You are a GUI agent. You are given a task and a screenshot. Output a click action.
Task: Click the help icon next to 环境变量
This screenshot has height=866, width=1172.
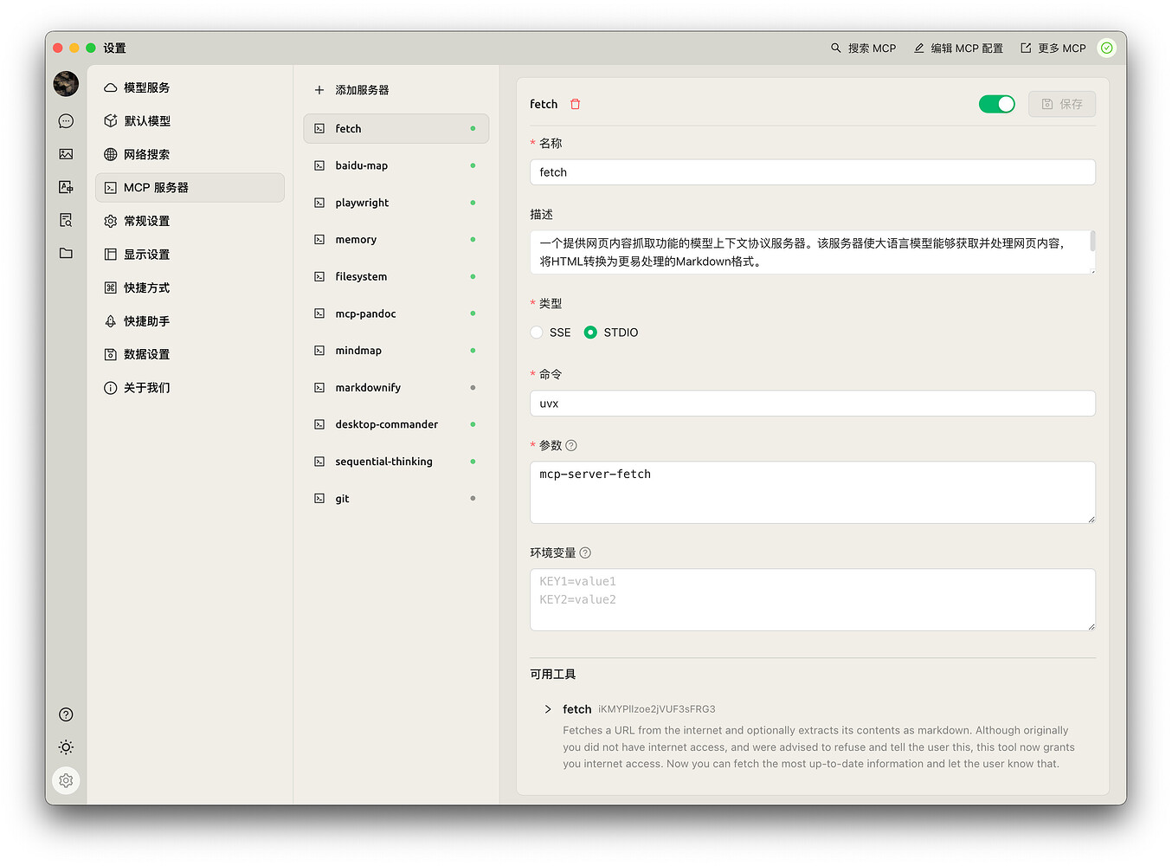585,553
